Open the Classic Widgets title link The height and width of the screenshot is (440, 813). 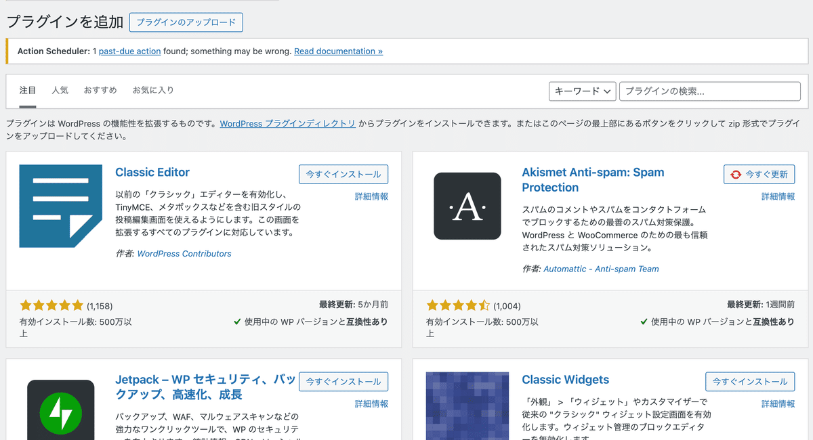coord(566,380)
